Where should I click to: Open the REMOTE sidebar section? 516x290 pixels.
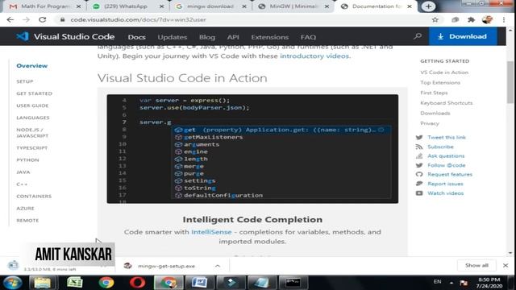tap(27, 221)
